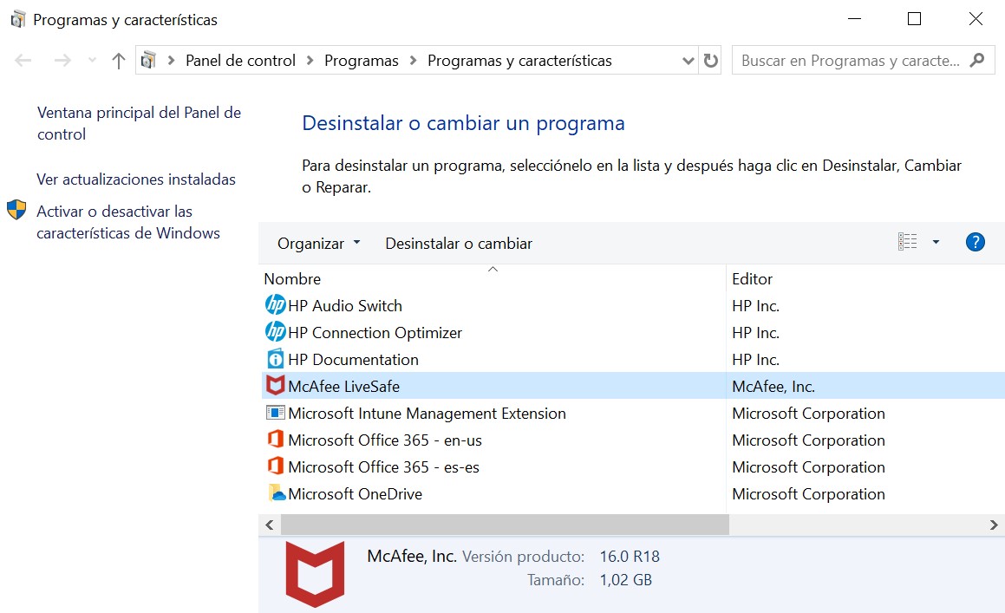
Task: Expand chevron after Panel de control
Action: click(x=310, y=61)
